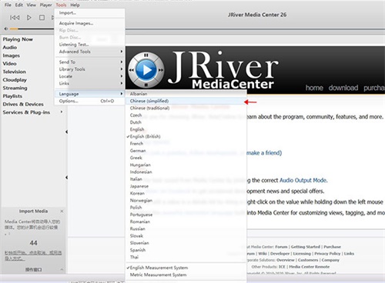Open Playlists in the sidebar

point(12,96)
